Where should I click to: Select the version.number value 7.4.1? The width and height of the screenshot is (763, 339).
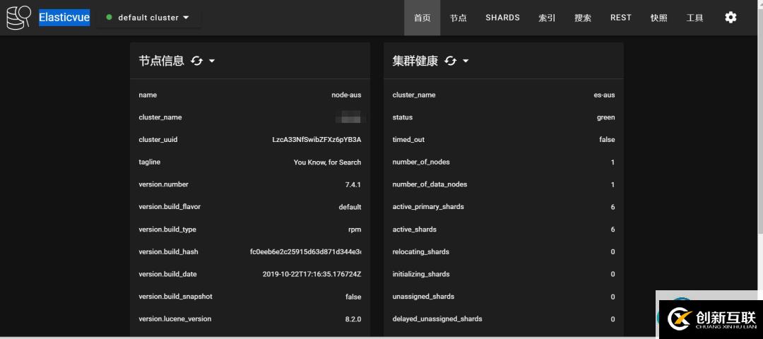[x=353, y=184]
